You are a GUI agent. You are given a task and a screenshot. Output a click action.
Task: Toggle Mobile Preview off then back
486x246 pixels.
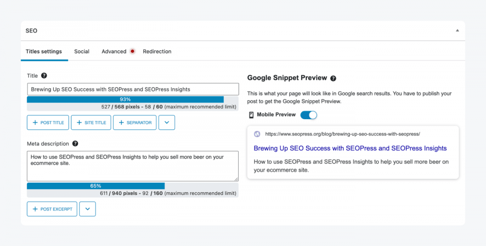(309, 115)
